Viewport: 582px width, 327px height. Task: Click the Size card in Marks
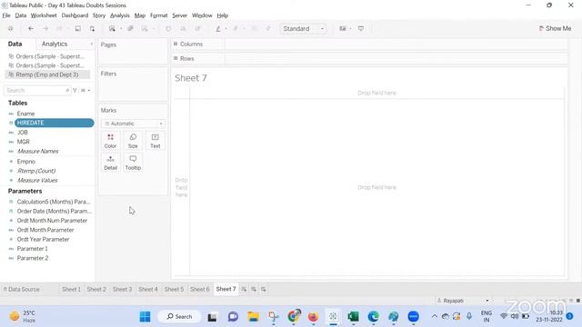click(x=133, y=141)
